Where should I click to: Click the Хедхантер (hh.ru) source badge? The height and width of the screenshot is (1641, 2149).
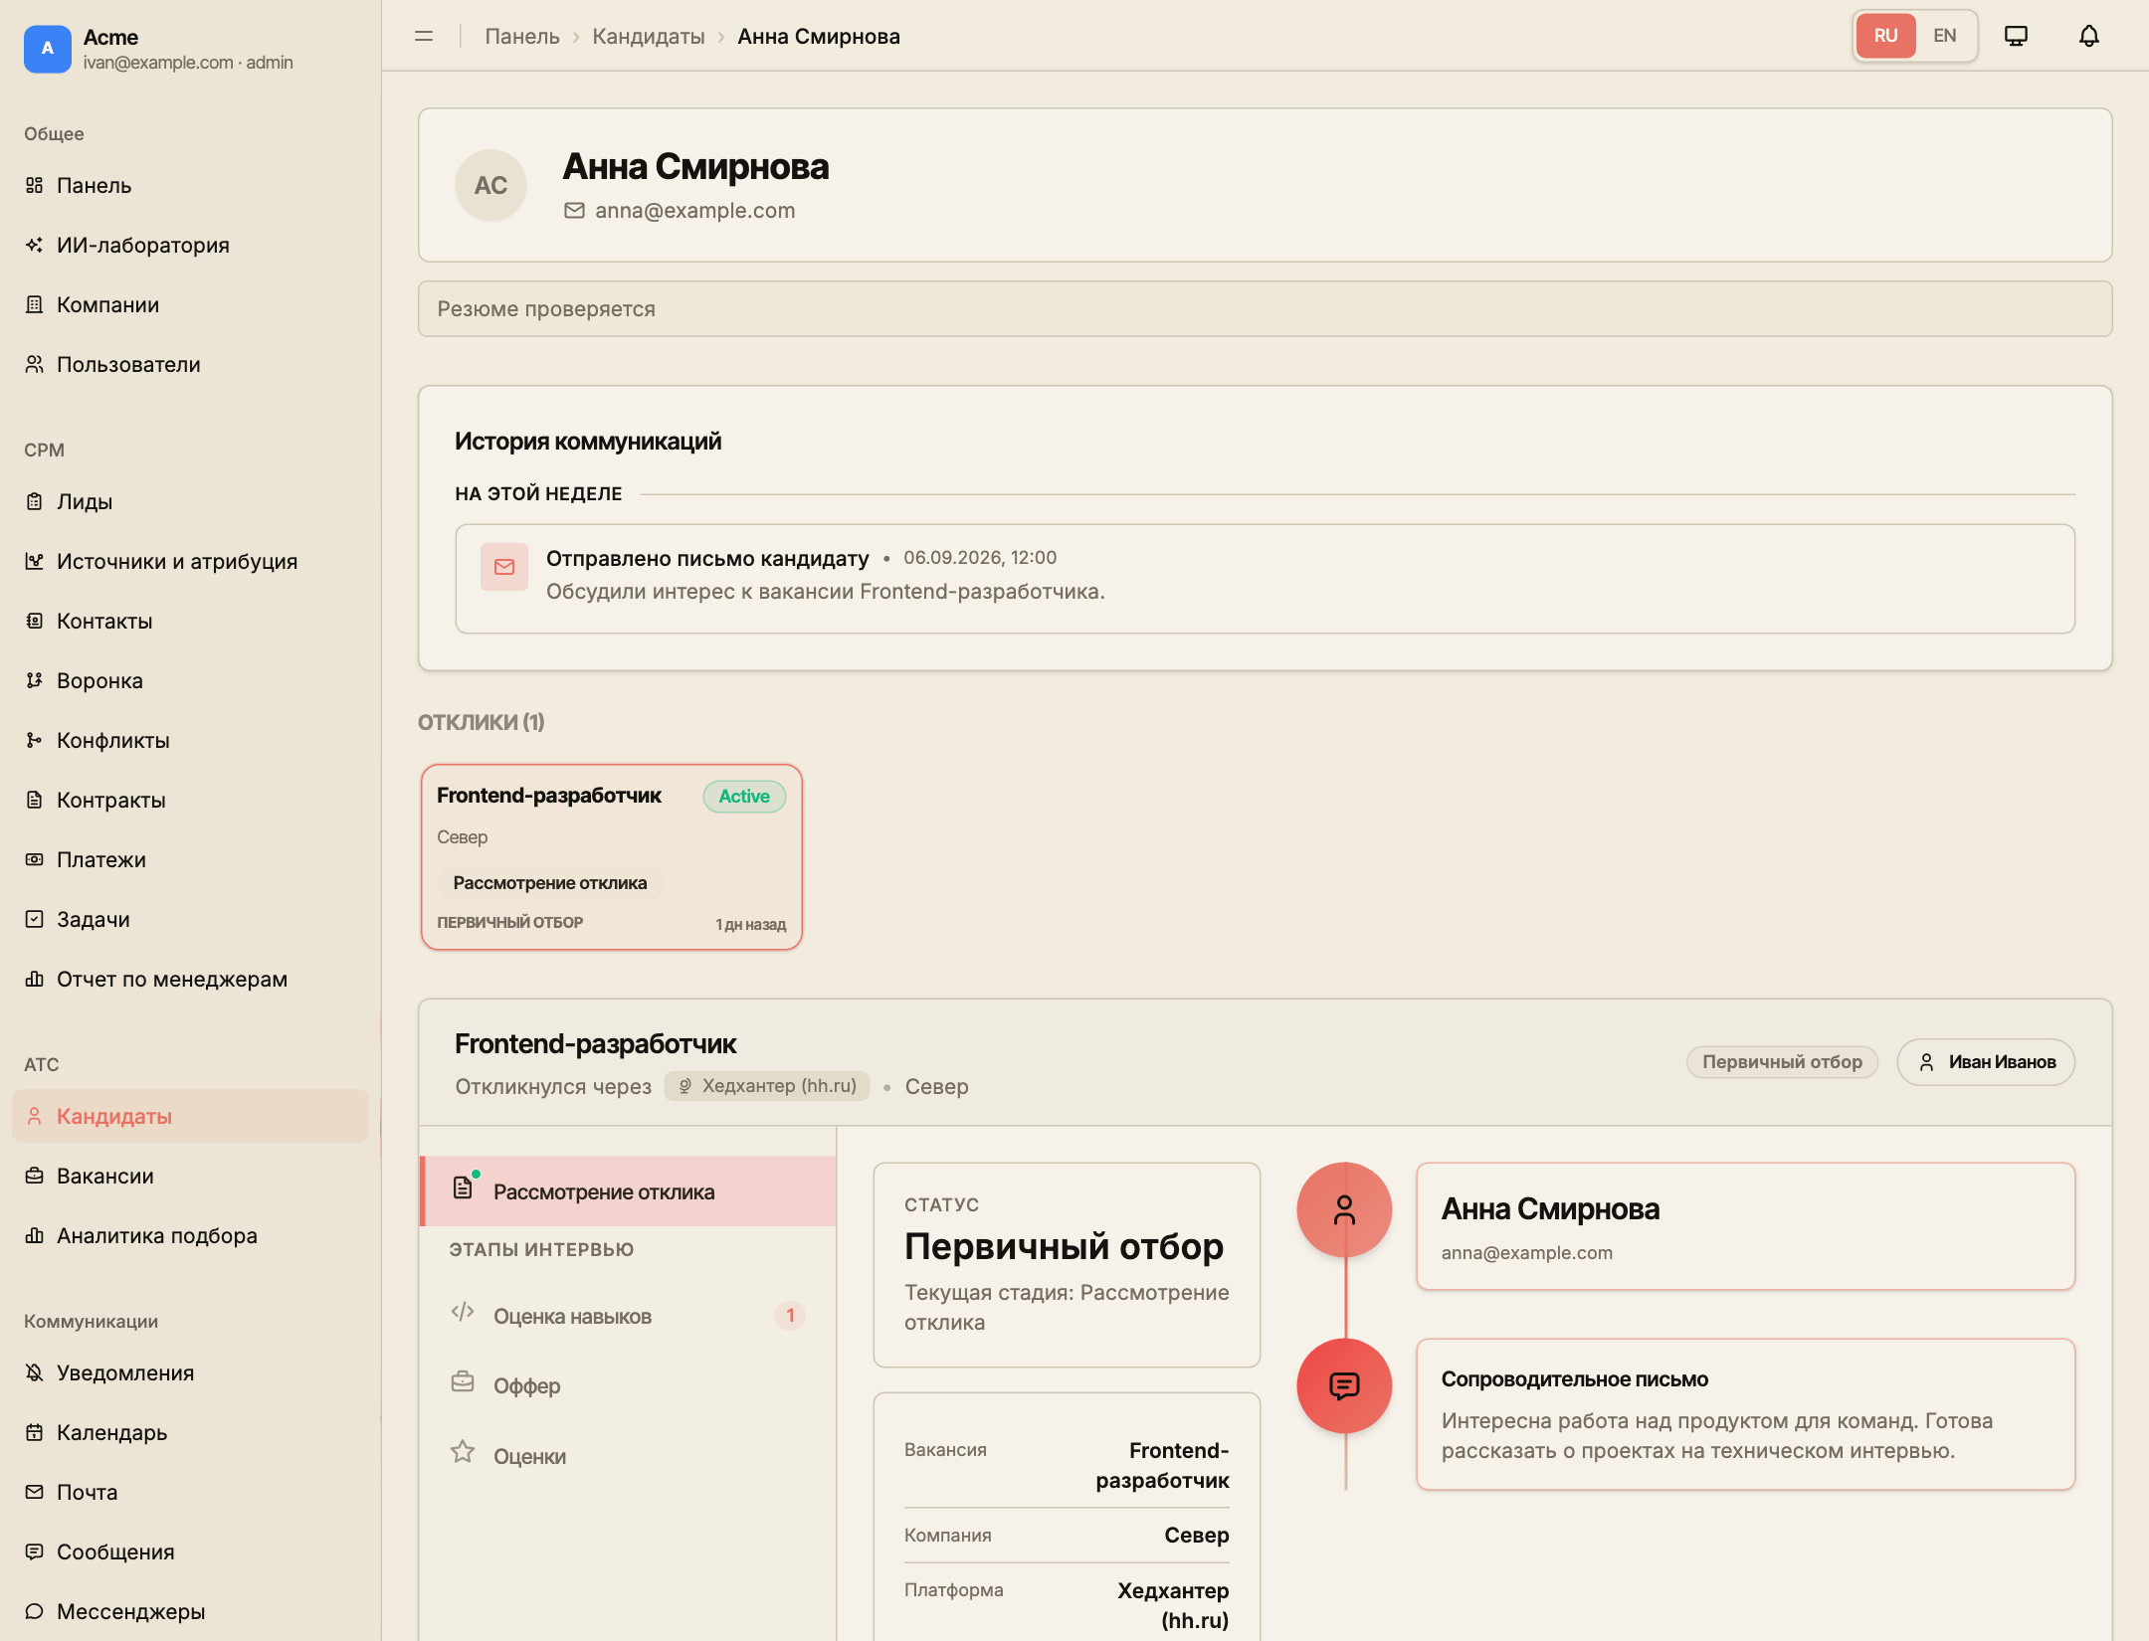click(766, 1086)
